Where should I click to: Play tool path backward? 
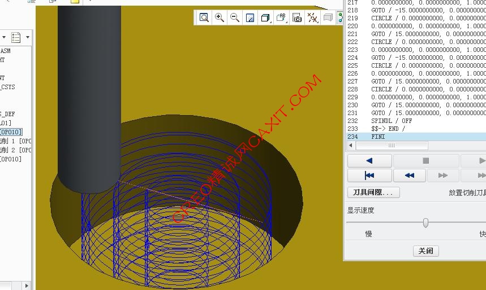tap(369, 160)
